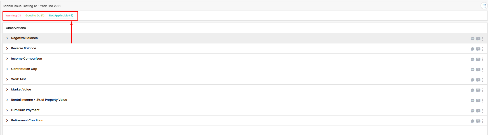This screenshot has height=135, width=488.
Task: Expand the Reverse Balance row chevron
Action: coord(7,48)
